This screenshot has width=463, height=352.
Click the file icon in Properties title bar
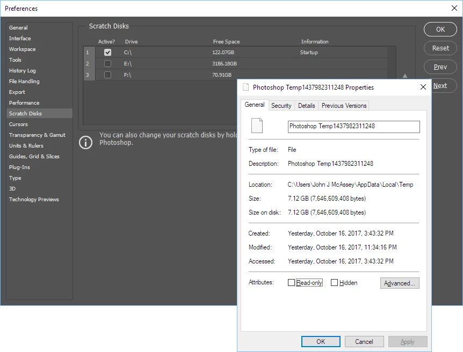pyautogui.click(x=245, y=87)
